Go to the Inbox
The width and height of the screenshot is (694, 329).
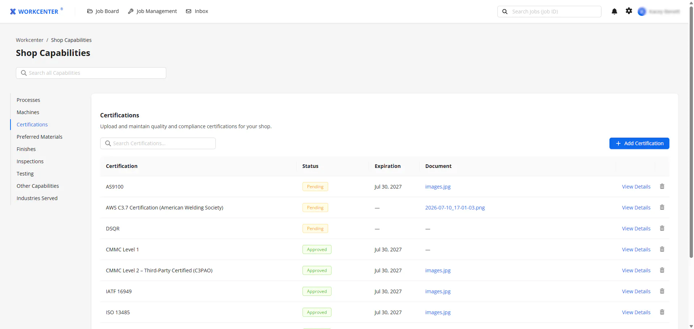197,11
